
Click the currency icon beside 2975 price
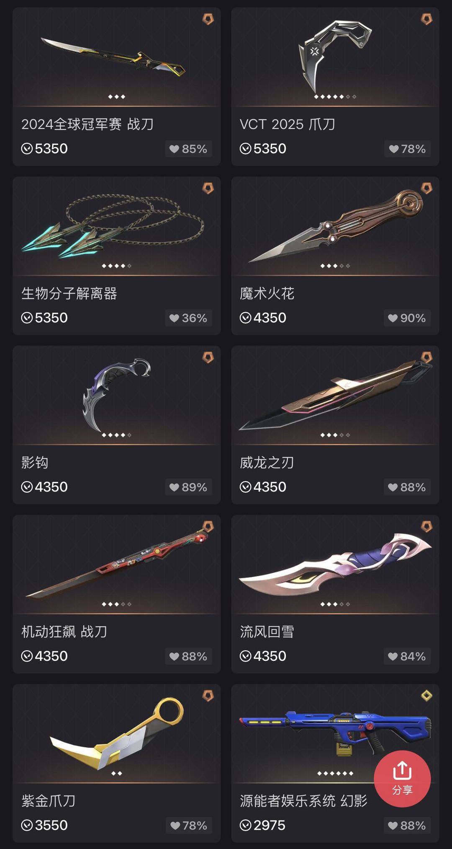pos(245,826)
